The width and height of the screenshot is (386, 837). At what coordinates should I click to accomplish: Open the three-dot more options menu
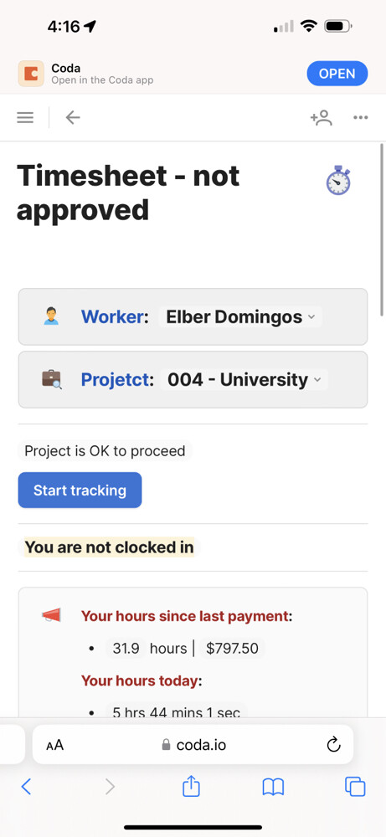(361, 117)
